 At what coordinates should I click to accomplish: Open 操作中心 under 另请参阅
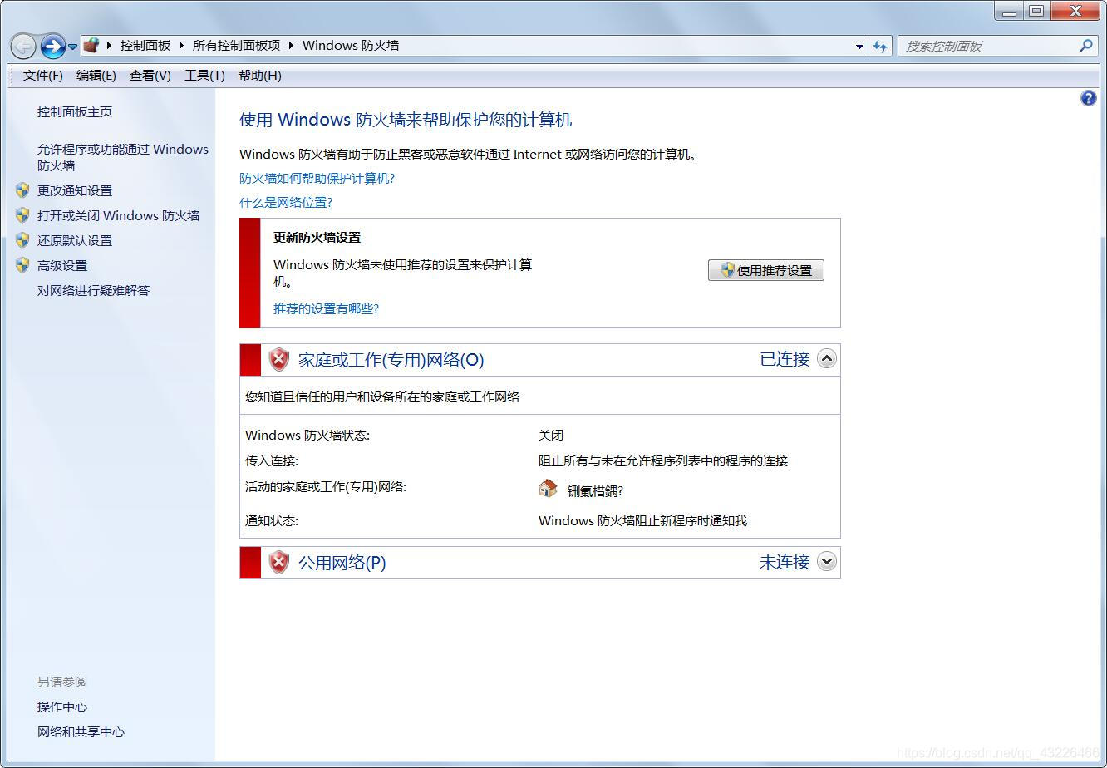coord(62,707)
